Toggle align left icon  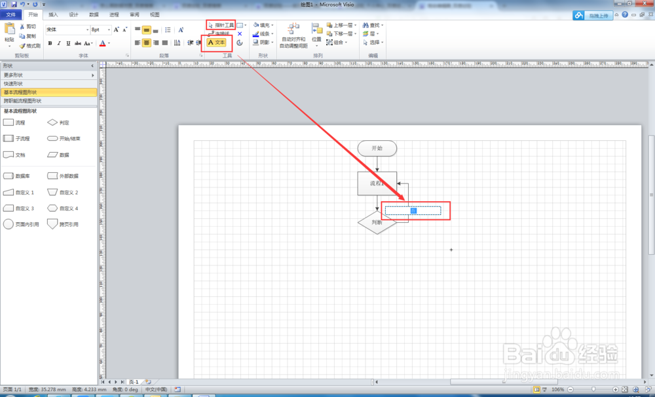click(x=138, y=43)
